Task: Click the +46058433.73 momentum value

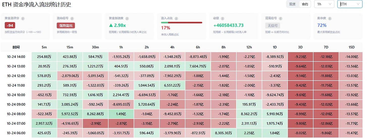Action: 228,25
